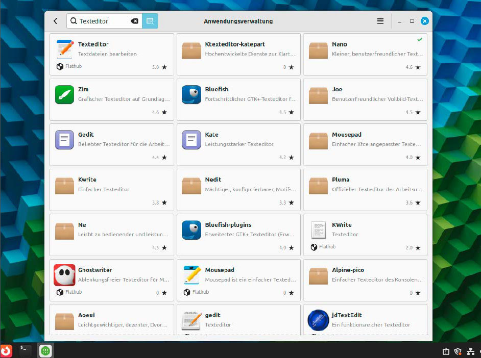Screen dimensions: 481x358
Task: Click the gedit notepad icon
Action: pos(191,320)
